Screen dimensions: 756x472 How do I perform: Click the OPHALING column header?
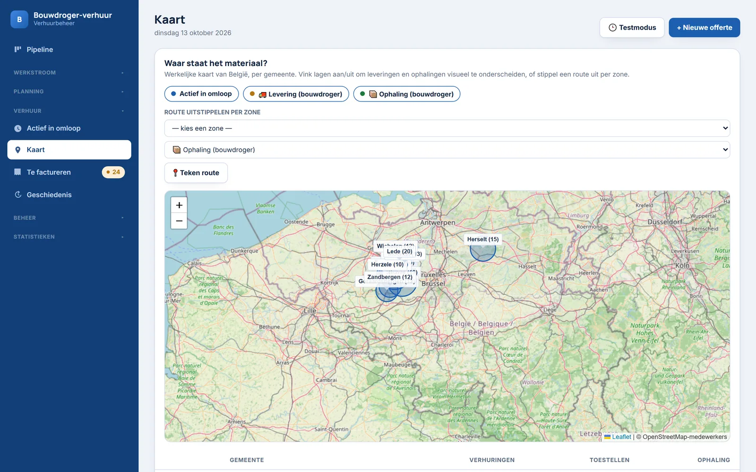pos(713,460)
